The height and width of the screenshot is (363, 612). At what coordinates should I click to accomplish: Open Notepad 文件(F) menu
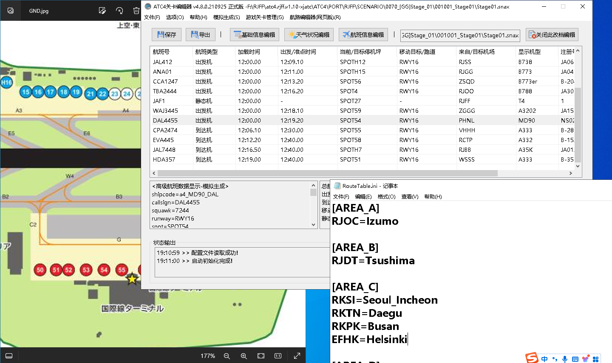click(341, 197)
